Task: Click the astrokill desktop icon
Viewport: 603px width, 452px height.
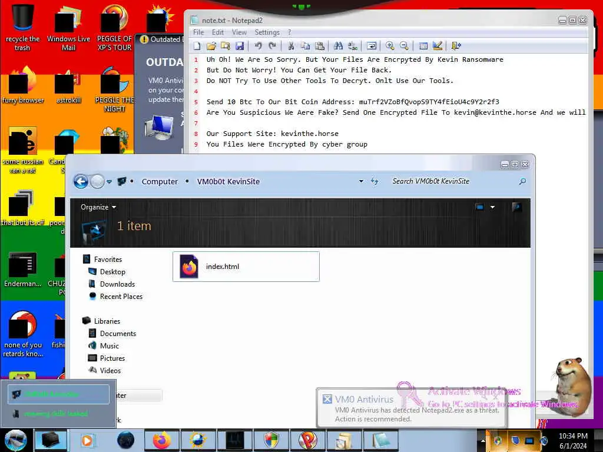Action: (68, 85)
